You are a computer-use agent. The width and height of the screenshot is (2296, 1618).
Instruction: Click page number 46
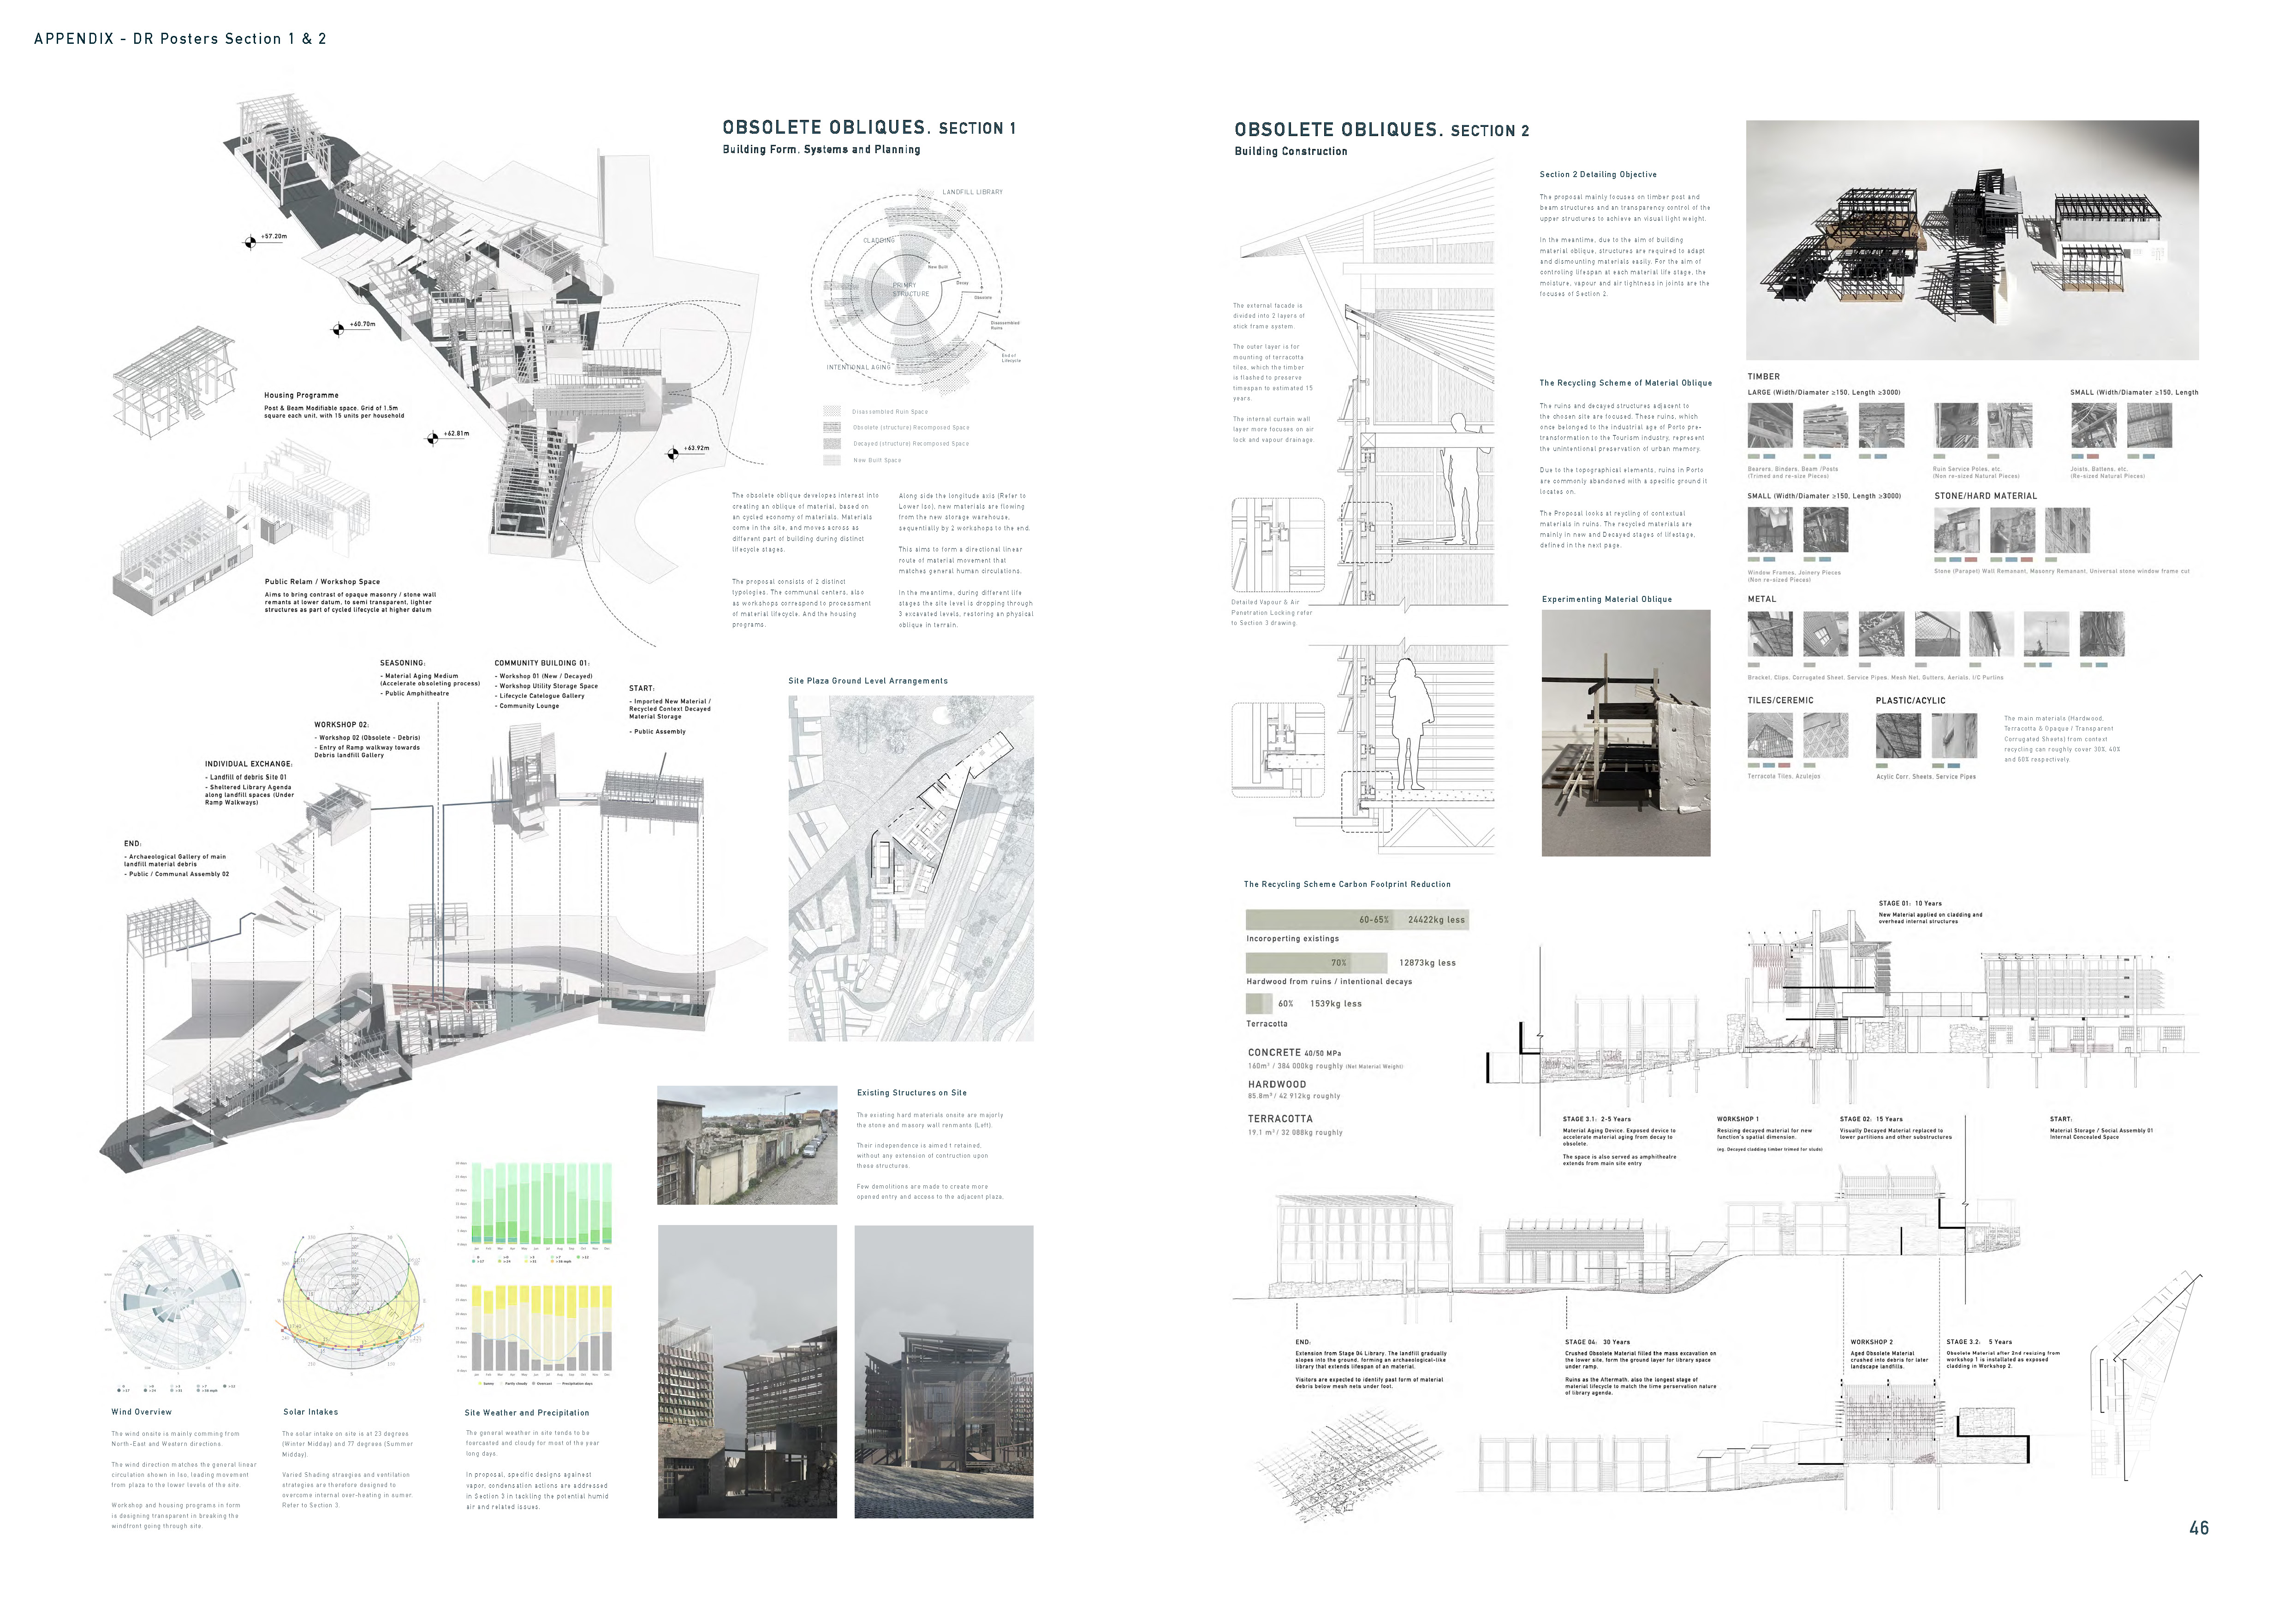(x=2198, y=1528)
